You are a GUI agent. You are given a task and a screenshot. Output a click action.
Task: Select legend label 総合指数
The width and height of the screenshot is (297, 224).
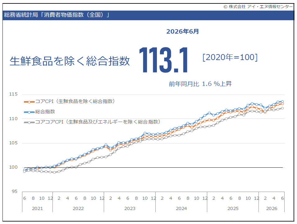(45, 111)
